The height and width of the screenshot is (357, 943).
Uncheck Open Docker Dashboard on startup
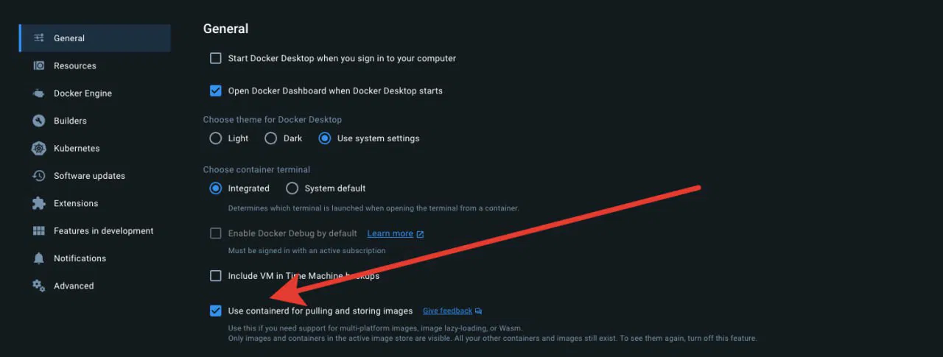pyautogui.click(x=216, y=91)
